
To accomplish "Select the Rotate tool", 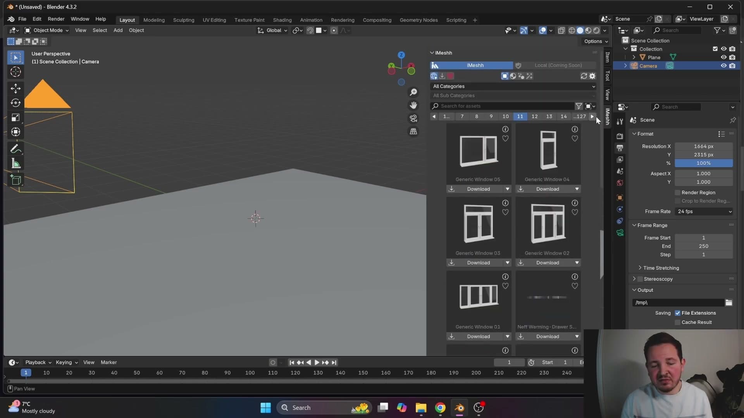I will 15,103.
